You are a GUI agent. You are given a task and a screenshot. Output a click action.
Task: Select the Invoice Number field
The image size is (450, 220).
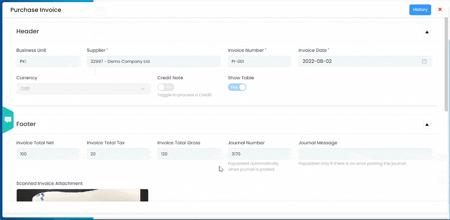click(x=259, y=61)
